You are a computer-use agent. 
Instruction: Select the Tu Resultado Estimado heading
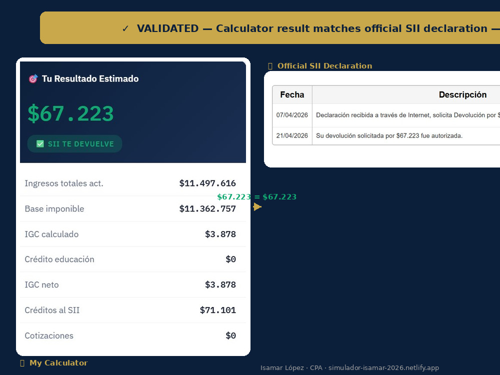[90, 79]
